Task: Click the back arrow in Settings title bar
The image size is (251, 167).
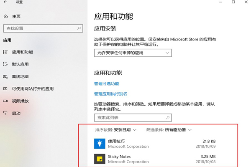Action: coord(5,2)
